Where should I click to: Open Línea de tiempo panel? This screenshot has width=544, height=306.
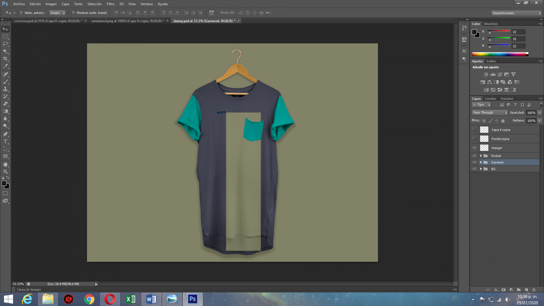pos(29,290)
